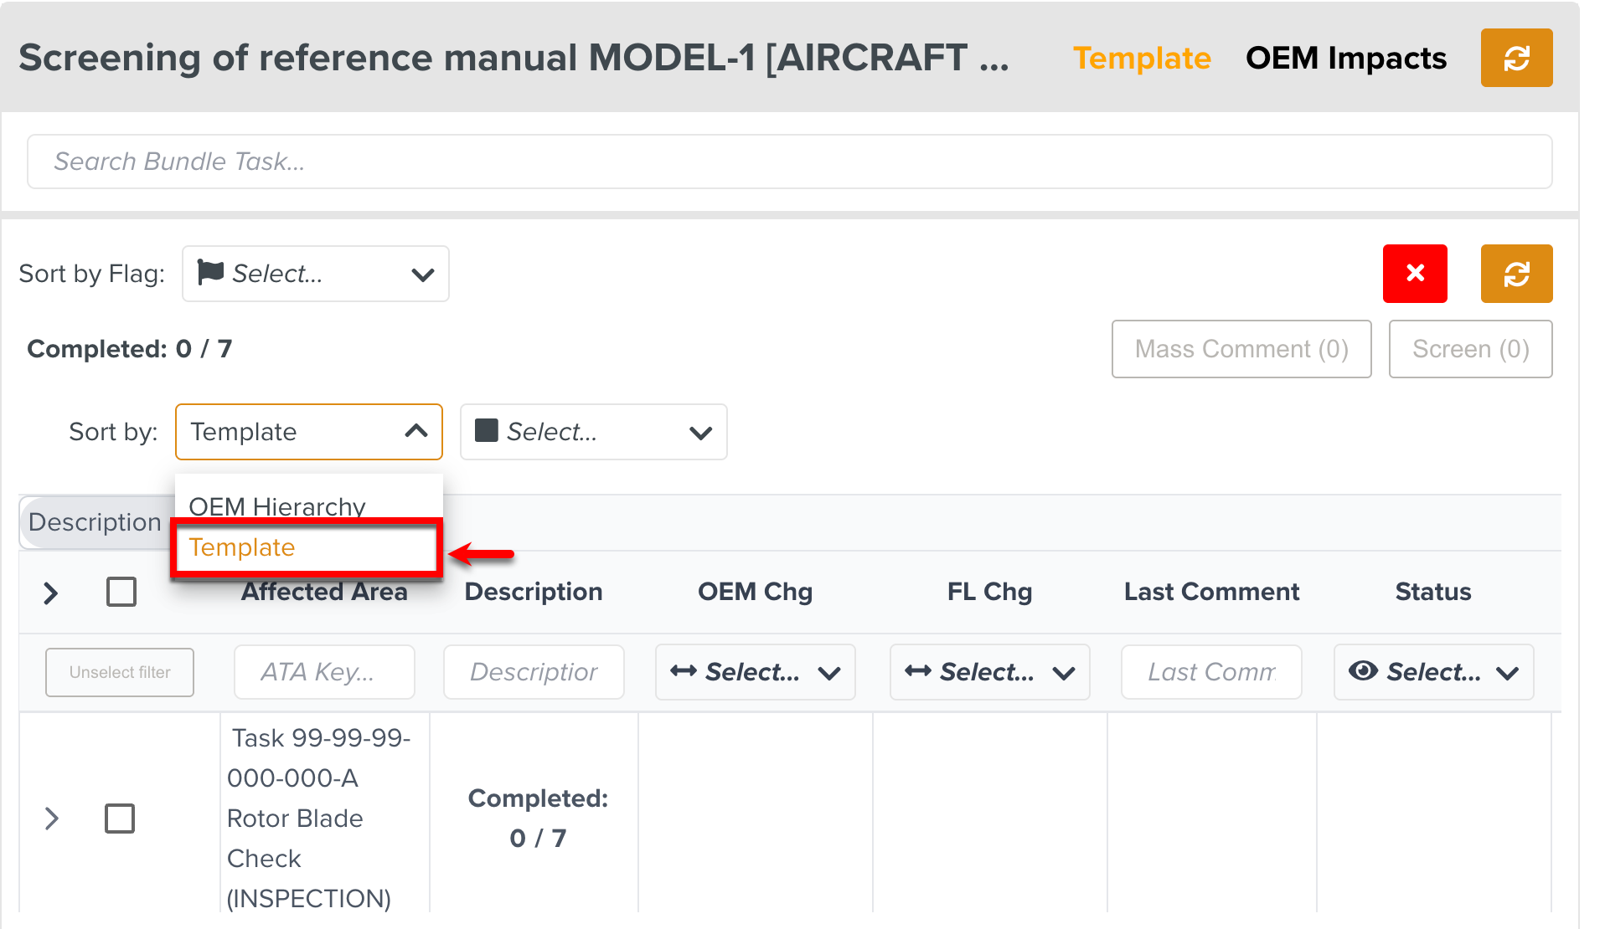Tick the checkbox for Task 99-99-99-000-000-A
This screenshot has width=1605, height=929.
pyautogui.click(x=120, y=818)
